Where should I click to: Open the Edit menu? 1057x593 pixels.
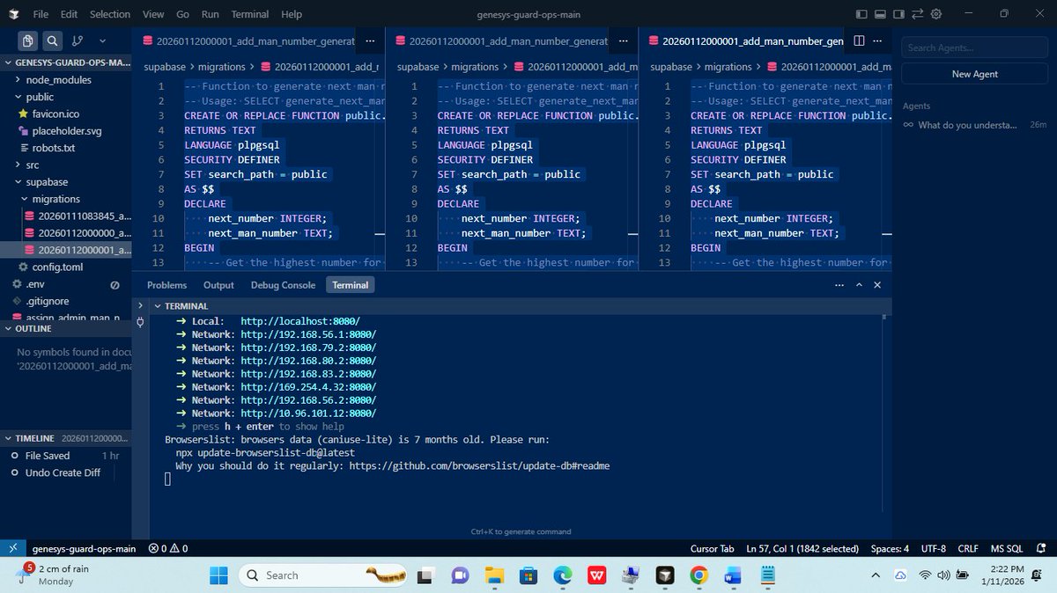[x=70, y=14]
